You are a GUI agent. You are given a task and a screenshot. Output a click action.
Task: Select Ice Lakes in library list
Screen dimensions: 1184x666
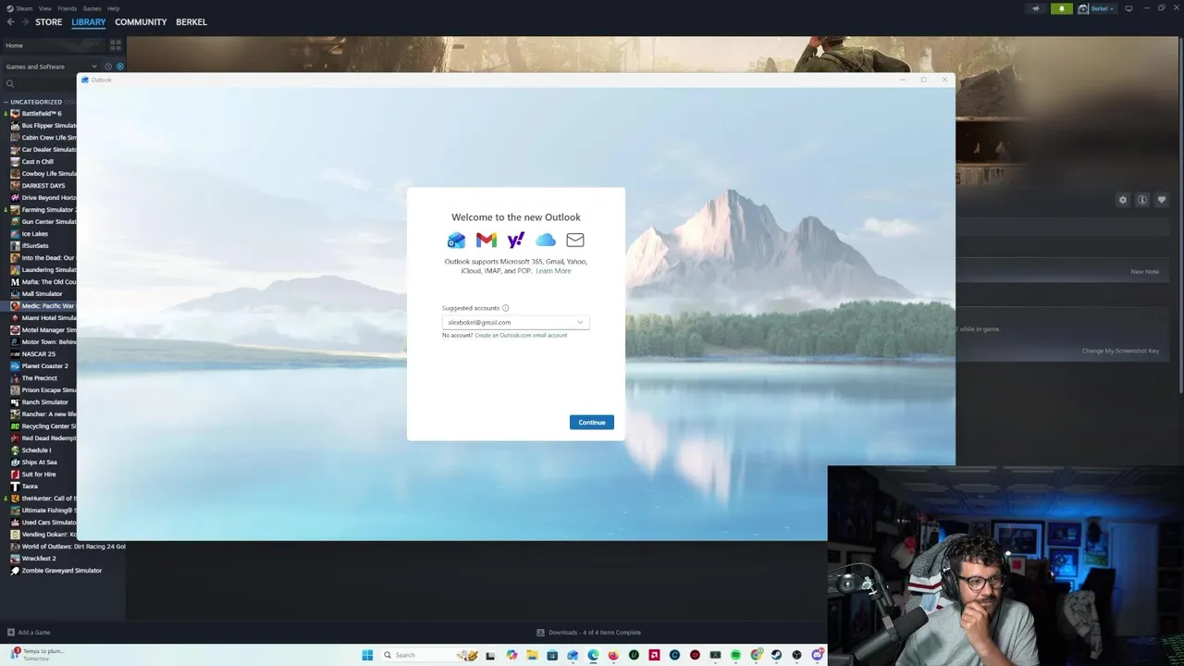coord(35,234)
